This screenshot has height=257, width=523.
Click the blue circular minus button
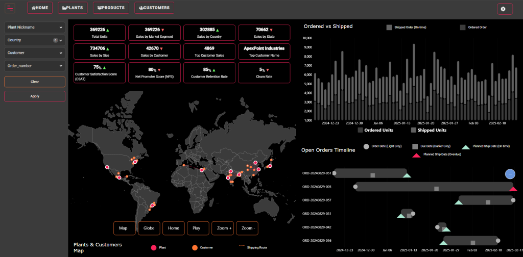point(510,174)
